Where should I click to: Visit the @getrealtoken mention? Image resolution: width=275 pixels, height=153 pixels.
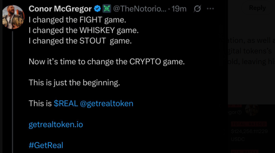pyautogui.click(x=107, y=103)
